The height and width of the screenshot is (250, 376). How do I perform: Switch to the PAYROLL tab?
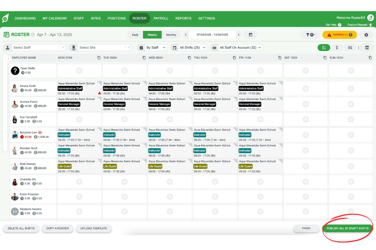(x=161, y=18)
